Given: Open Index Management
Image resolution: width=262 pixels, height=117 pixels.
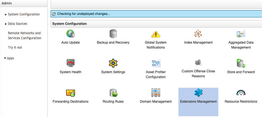Looking at the screenshot, I should 198,34.
